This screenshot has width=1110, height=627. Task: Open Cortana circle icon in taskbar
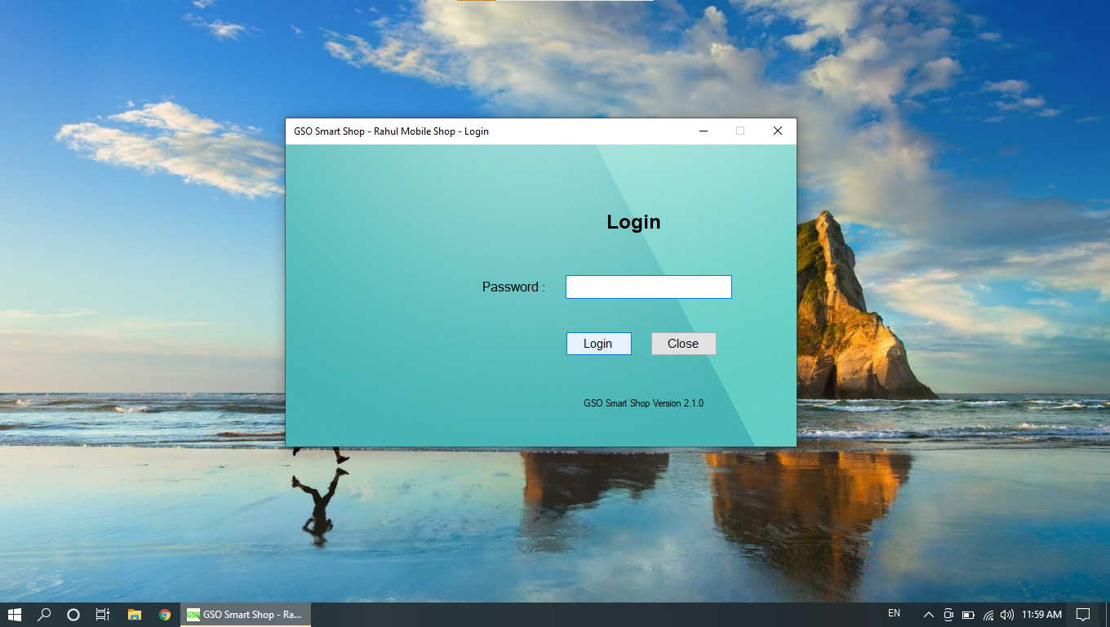(73, 615)
